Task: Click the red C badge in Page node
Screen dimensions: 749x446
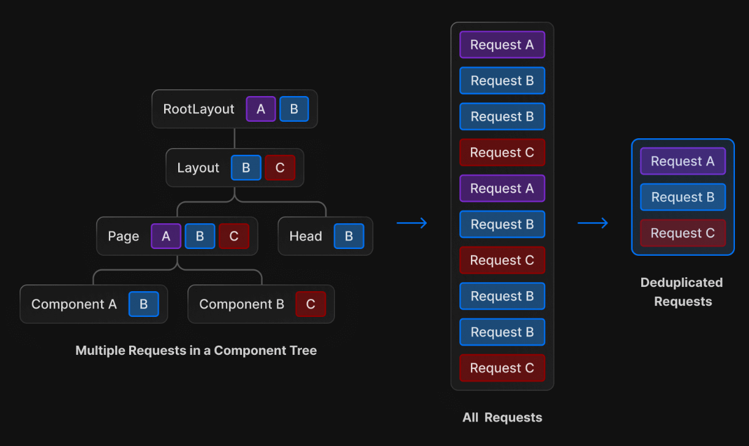Action: [x=234, y=236]
